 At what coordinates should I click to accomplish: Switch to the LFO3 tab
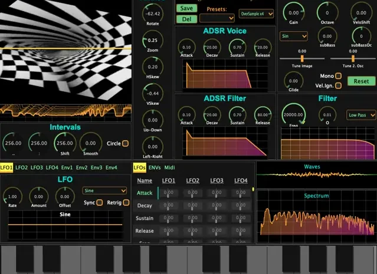(37, 167)
